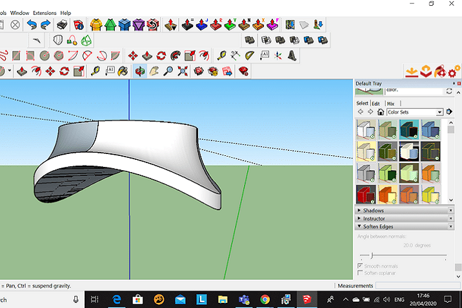Click the Undo arrow icon
The image size is (462, 308).
32,24
